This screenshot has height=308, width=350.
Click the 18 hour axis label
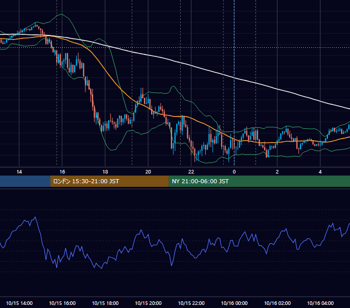coord(105,172)
